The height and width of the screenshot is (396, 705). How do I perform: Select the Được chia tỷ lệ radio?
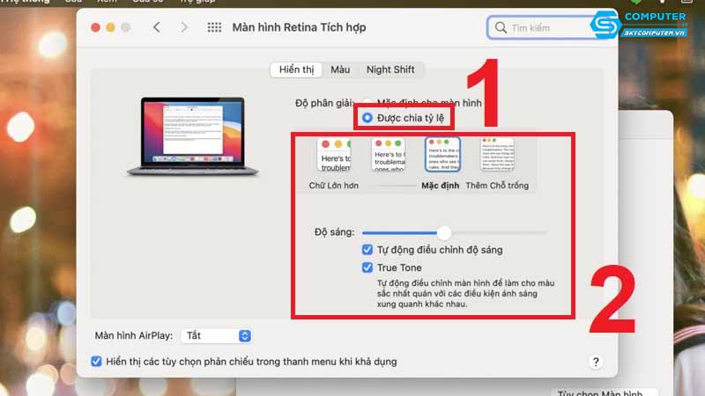[367, 118]
